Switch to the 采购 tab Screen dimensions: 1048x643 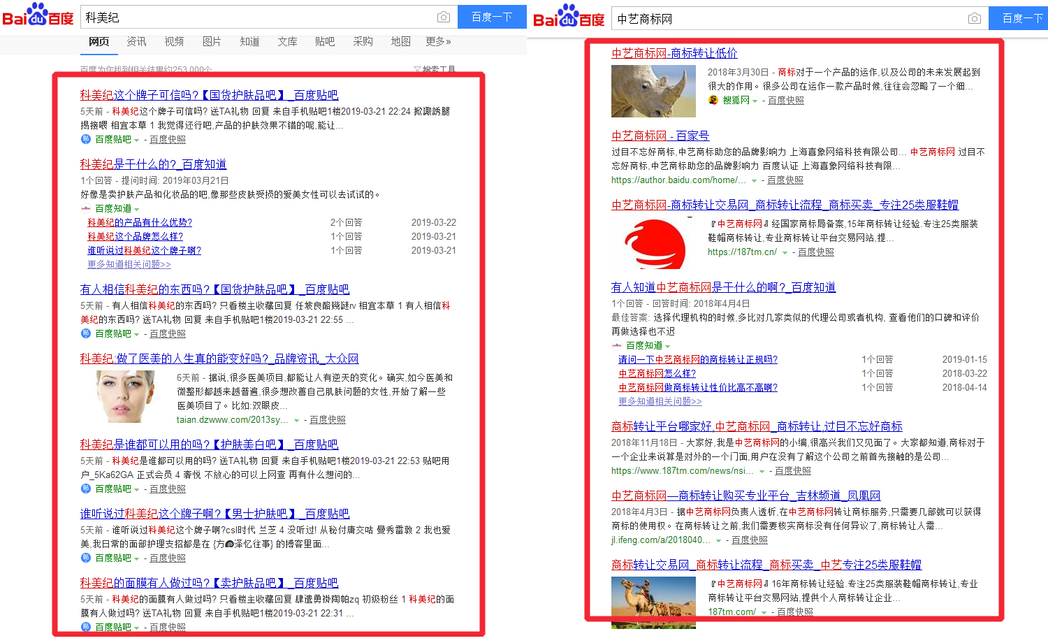point(363,41)
